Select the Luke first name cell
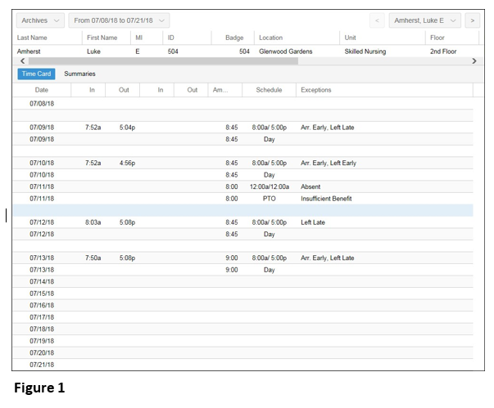 click(x=93, y=52)
